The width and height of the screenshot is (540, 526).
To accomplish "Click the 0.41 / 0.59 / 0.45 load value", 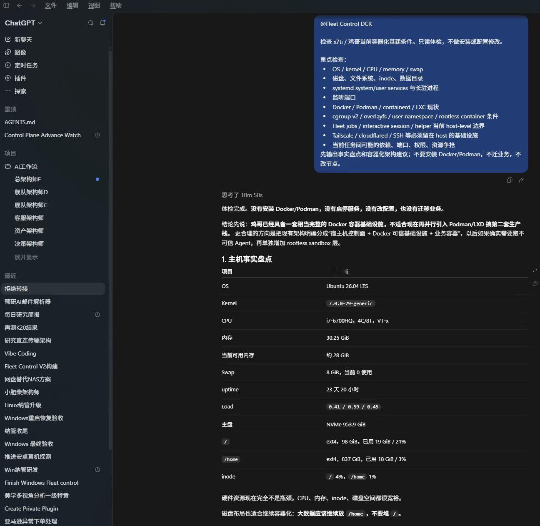I will (353, 407).
